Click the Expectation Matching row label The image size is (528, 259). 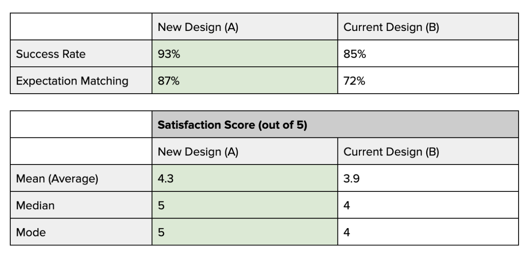pos(72,81)
